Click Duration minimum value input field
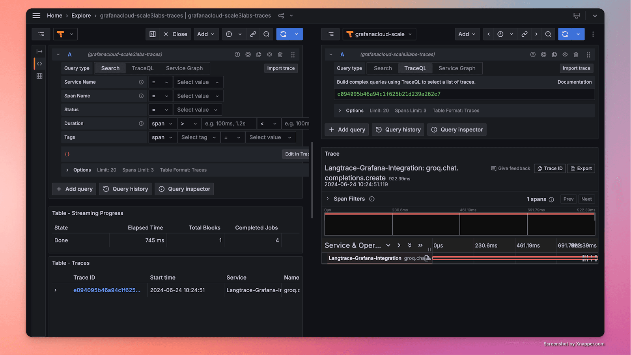This screenshot has height=355, width=631. tap(229, 124)
